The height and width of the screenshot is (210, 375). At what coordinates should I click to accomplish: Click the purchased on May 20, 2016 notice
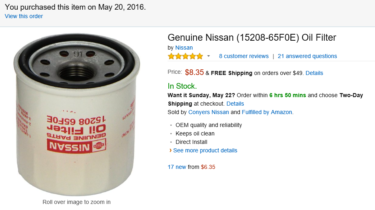tap(75, 7)
